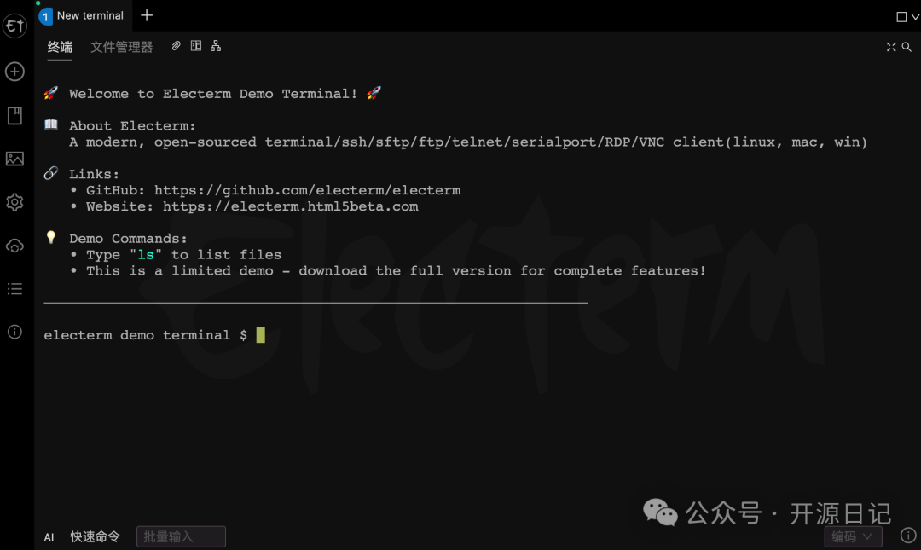Select the 终端 tab
Image resolution: width=921 pixels, height=550 pixels.
point(60,47)
